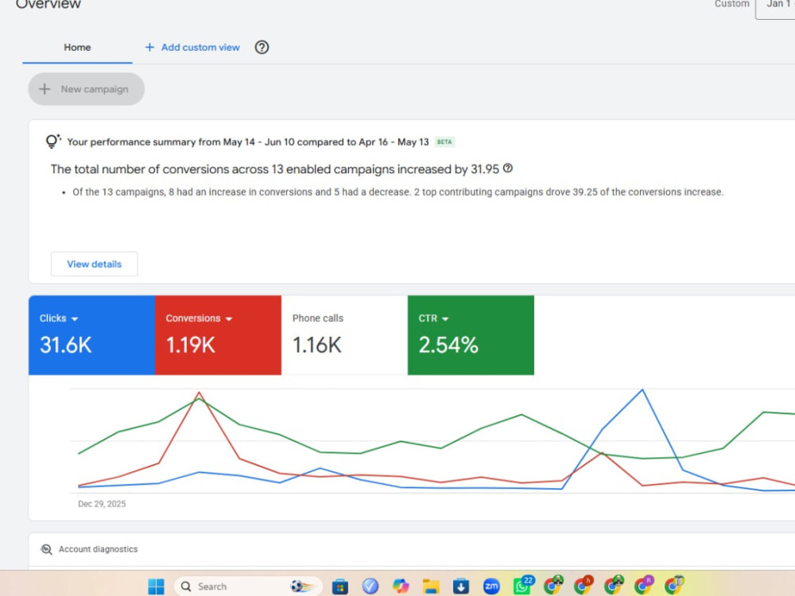Open Zoom from the taskbar
This screenshot has width=795, height=596.
(x=491, y=586)
